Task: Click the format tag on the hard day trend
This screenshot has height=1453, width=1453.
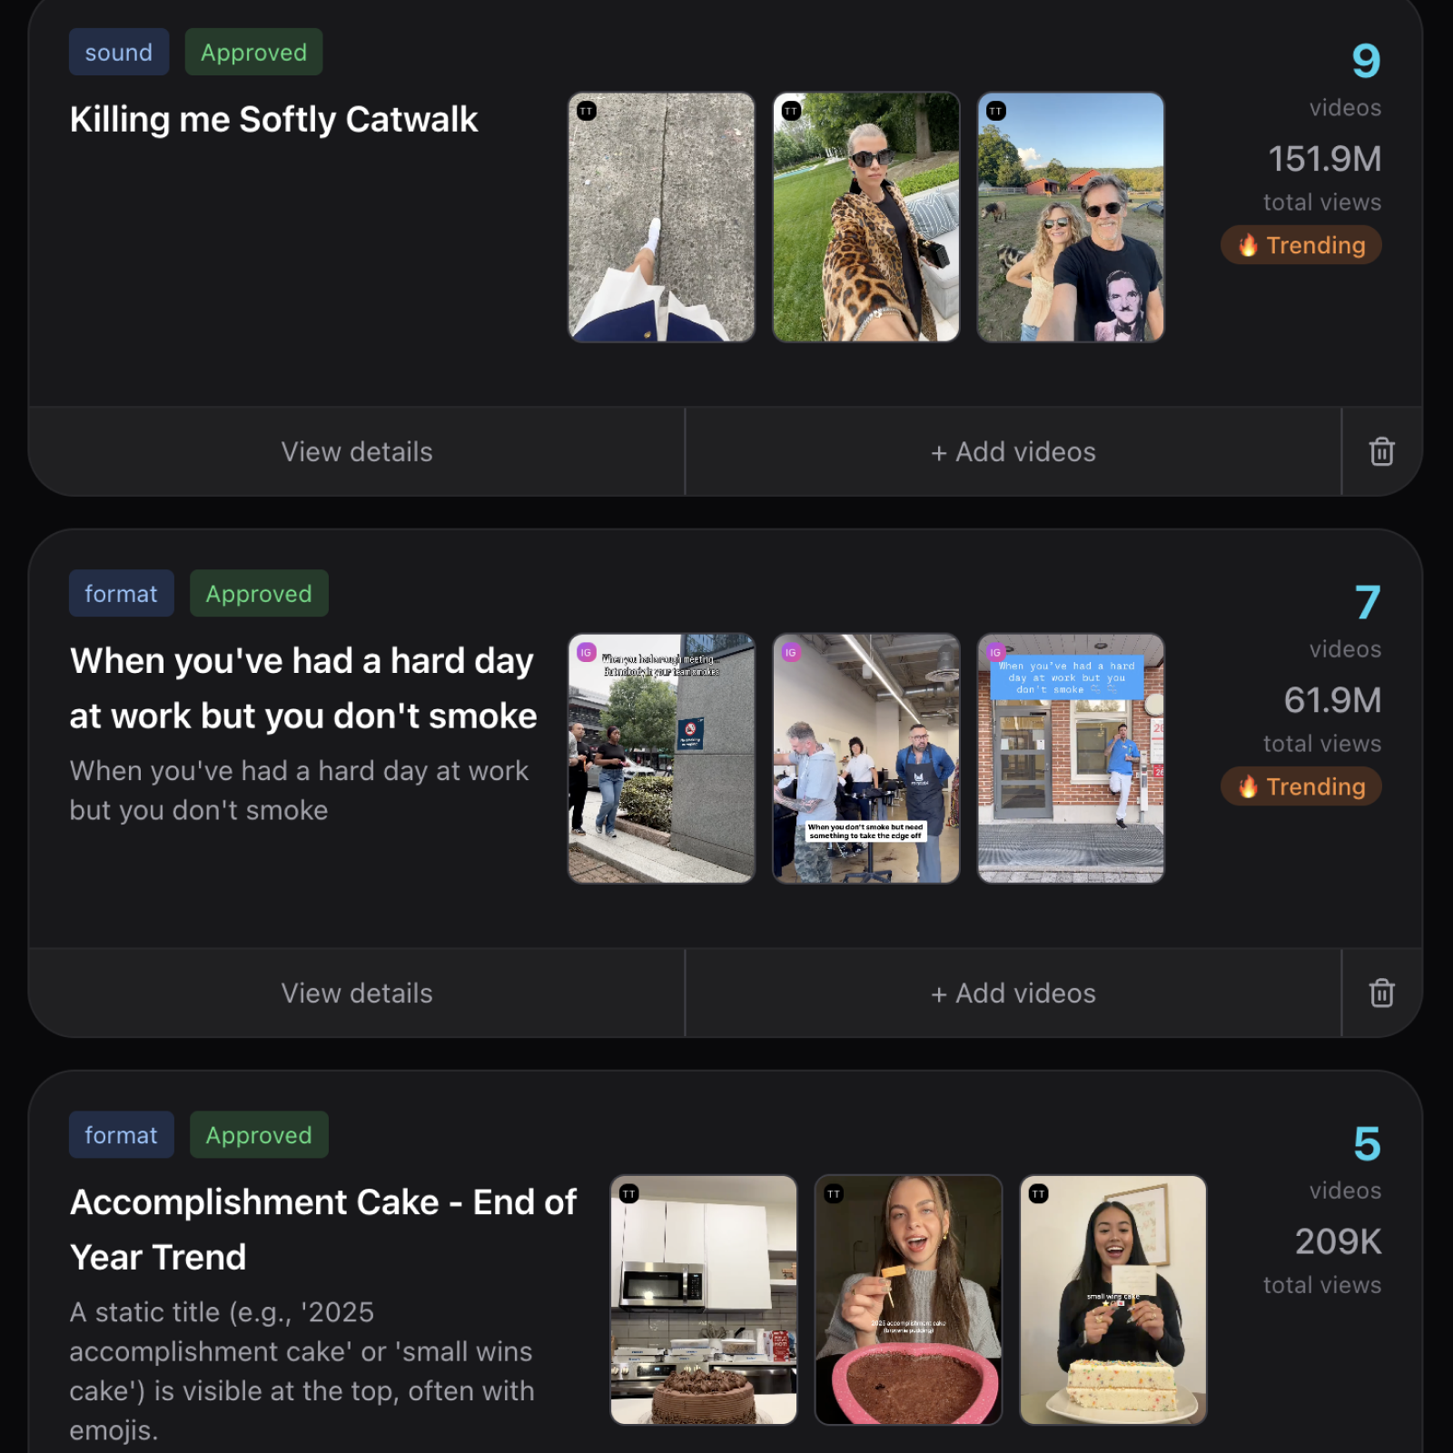Action: tap(121, 593)
